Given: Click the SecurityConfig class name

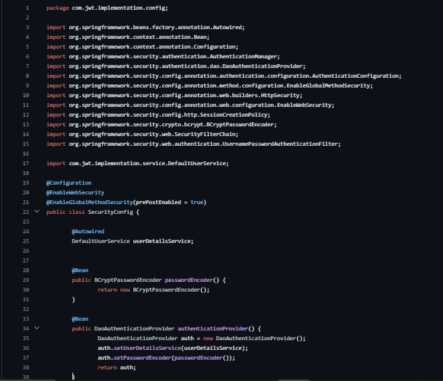Looking at the screenshot, I should tap(111, 212).
